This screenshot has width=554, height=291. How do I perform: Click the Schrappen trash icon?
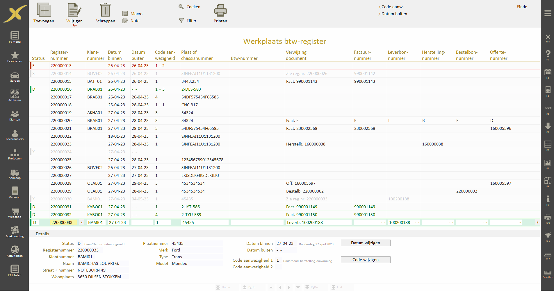pos(105,10)
